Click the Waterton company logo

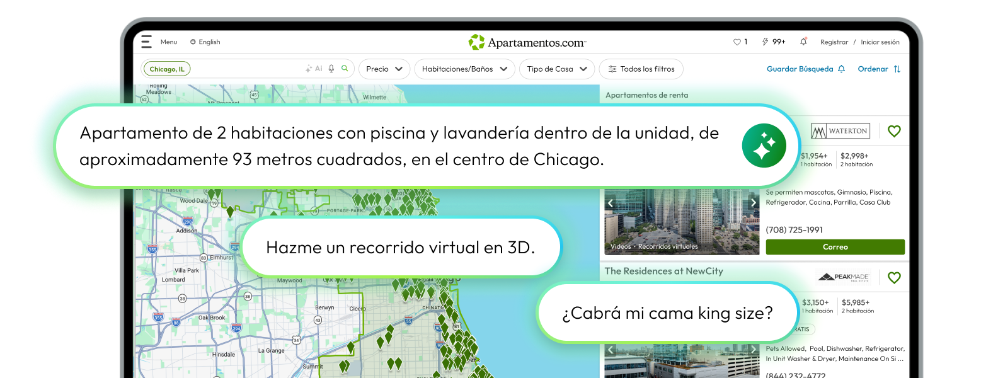pyautogui.click(x=840, y=131)
